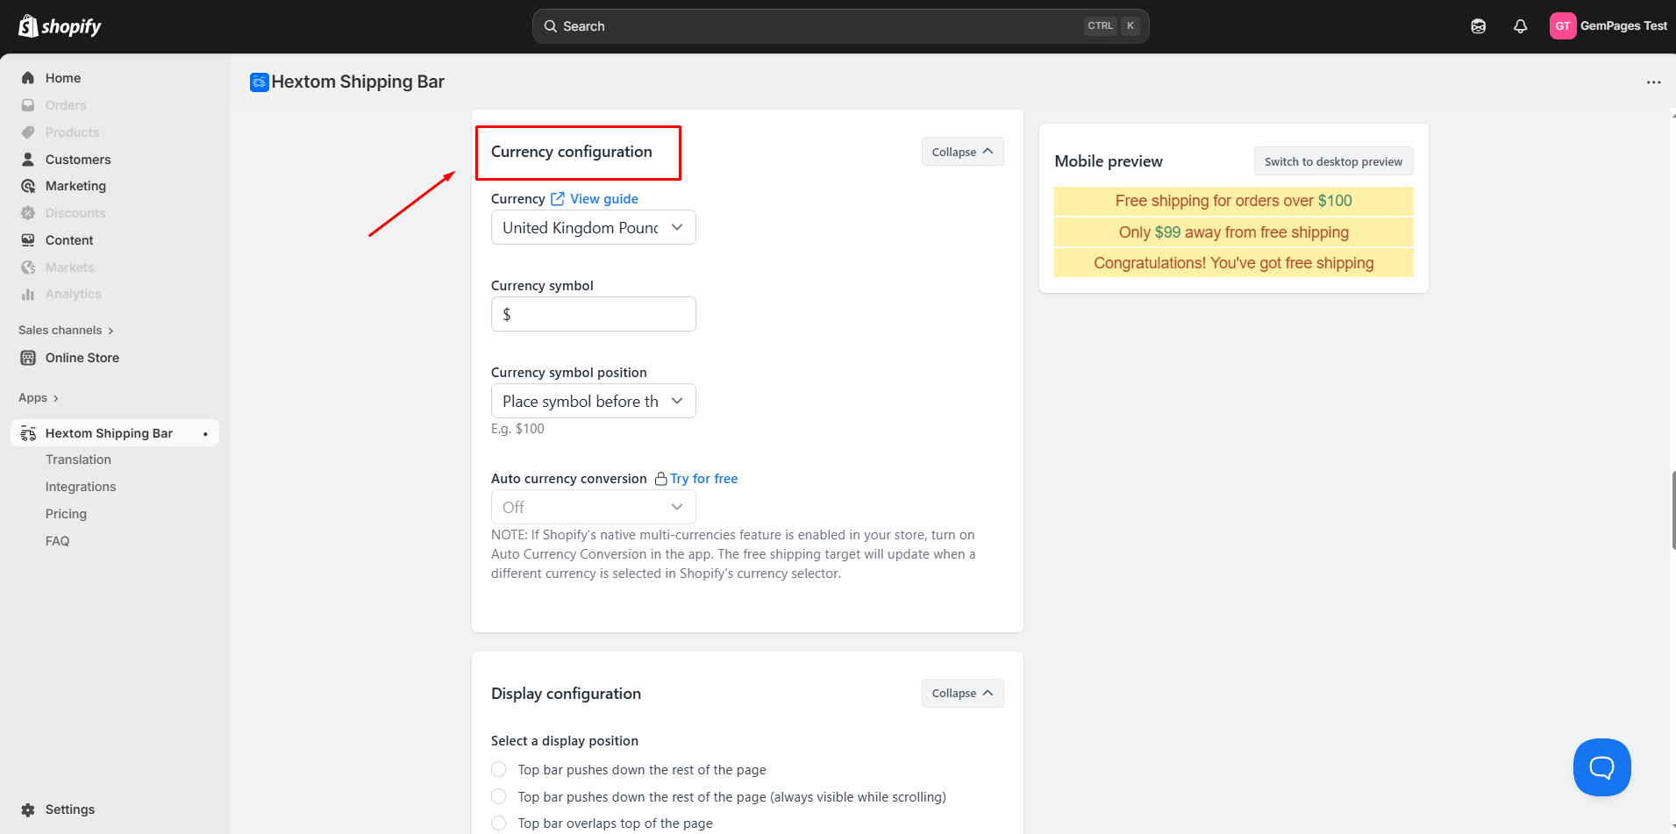This screenshot has width=1676, height=834.
Task: Click into the Currency symbol input field
Action: (593, 314)
